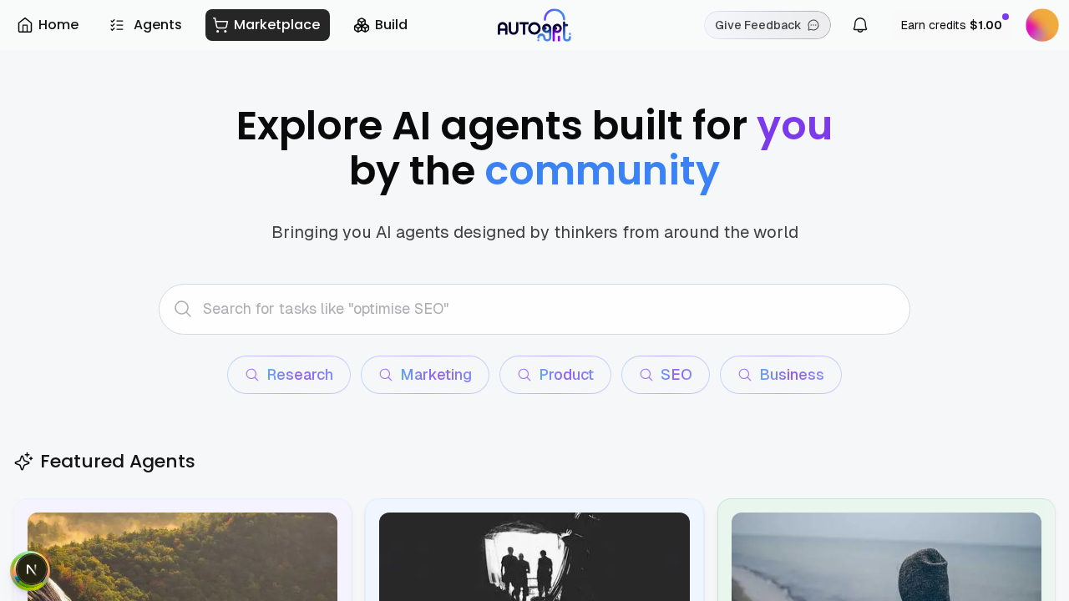The height and width of the screenshot is (601, 1069).
Task: Open the Marketplace tab
Action: tap(267, 25)
